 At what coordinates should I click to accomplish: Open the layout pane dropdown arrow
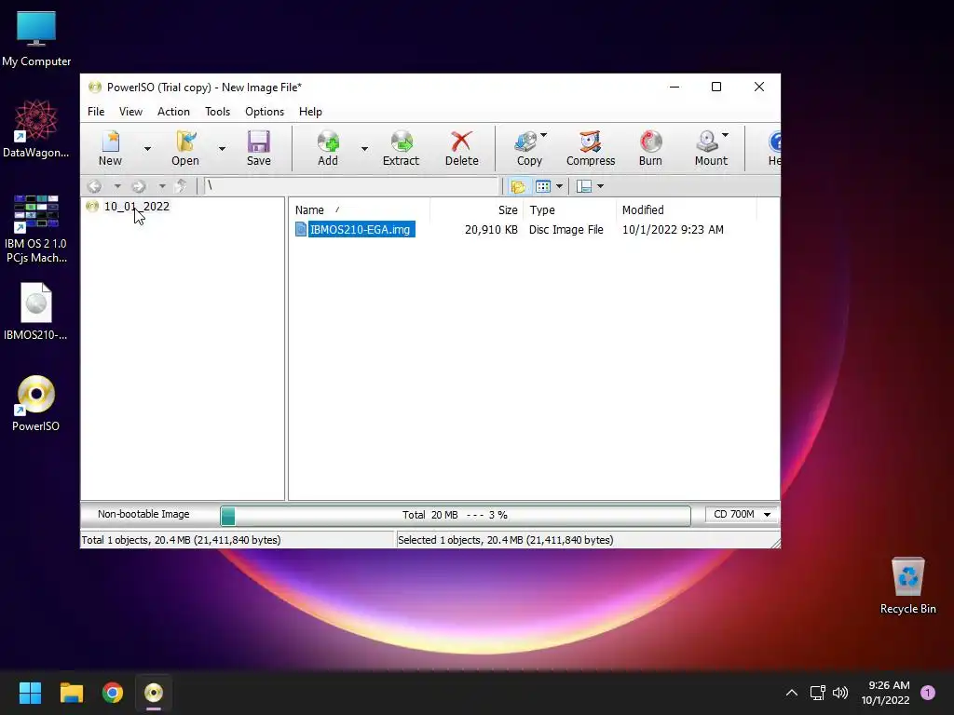tap(601, 186)
